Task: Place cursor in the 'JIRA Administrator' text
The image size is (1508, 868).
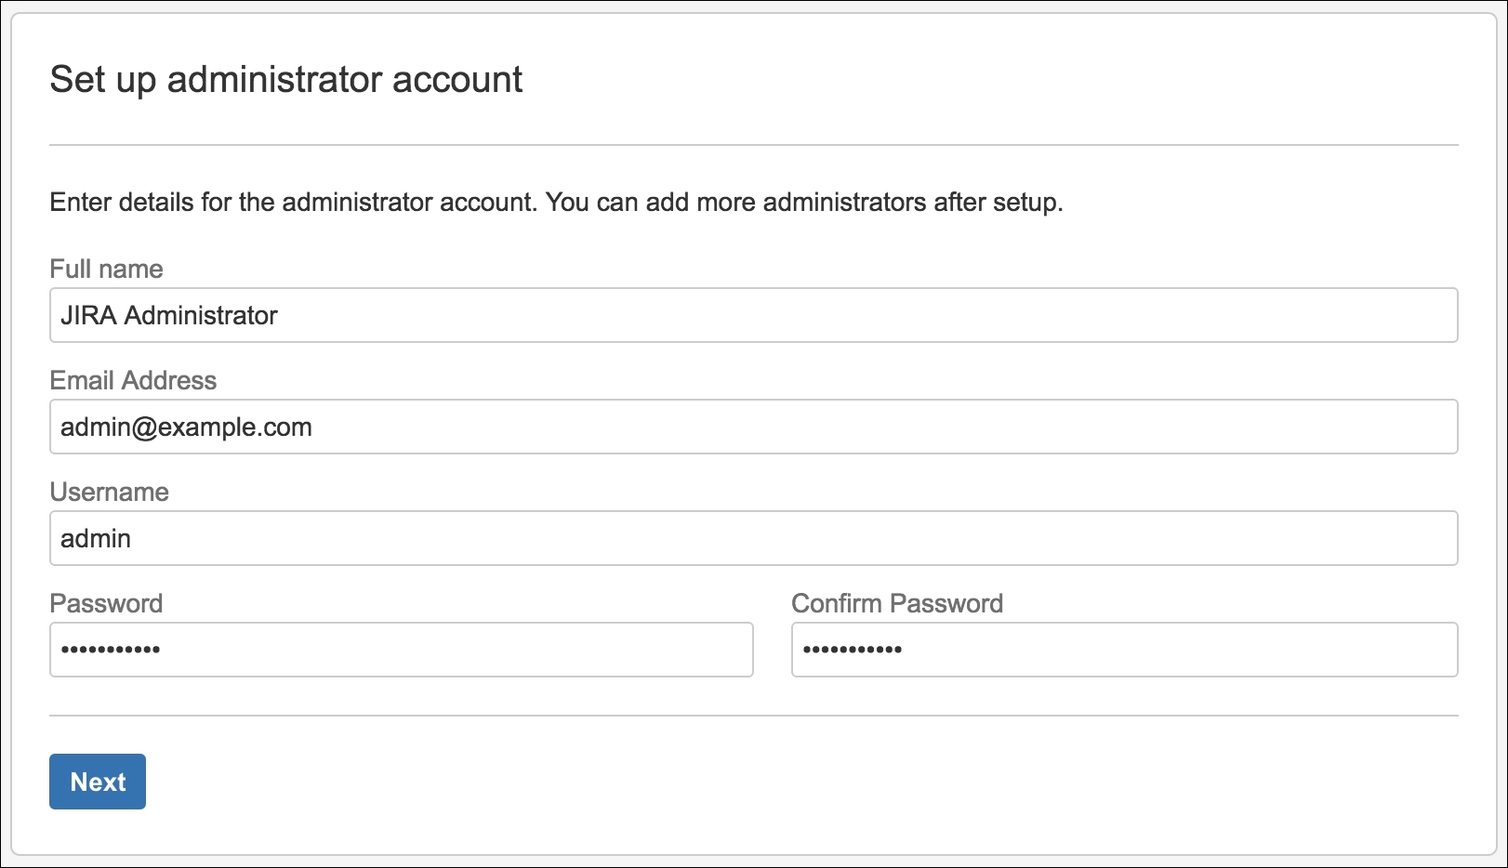Action: (168, 315)
